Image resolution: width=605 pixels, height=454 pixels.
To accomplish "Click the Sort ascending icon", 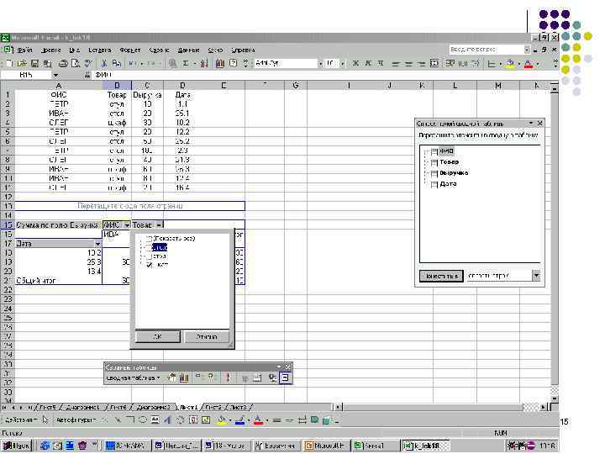I will coord(204,63).
